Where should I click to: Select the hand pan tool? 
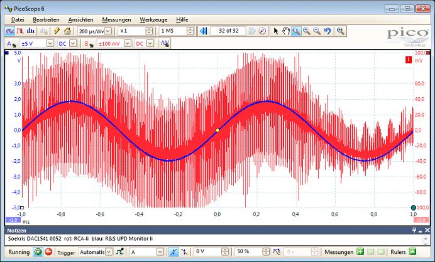coord(286,31)
